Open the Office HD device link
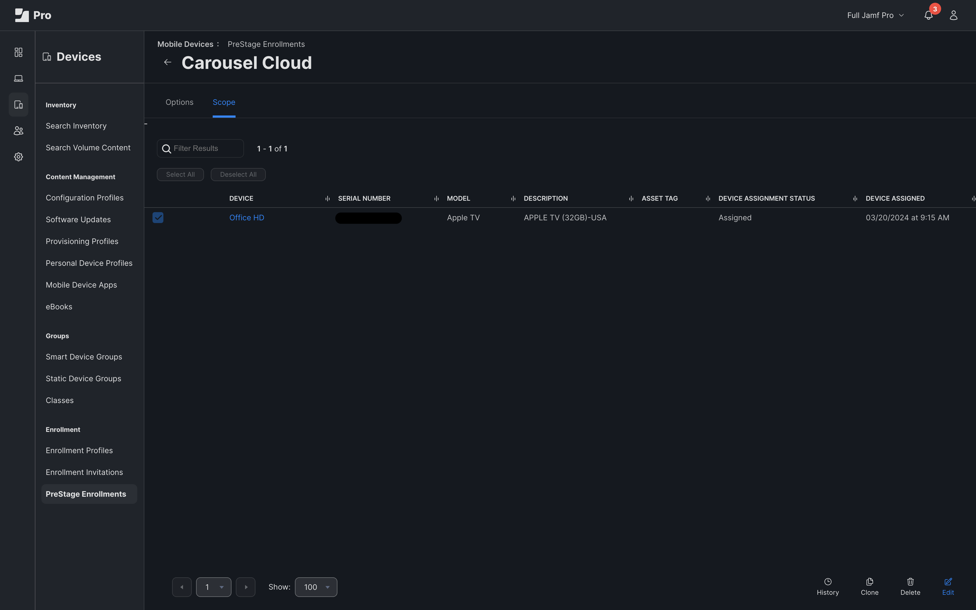 tap(247, 218)
